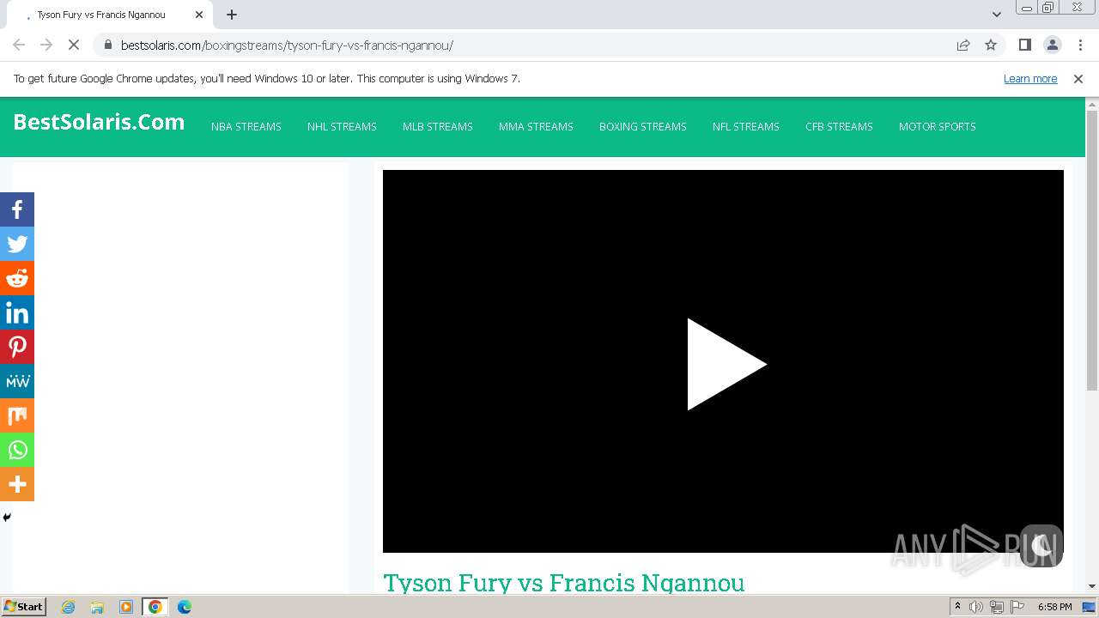This screenshot has width=1099, height=618.
Task: Open volume control in tray
Action: tap(976, 607)
